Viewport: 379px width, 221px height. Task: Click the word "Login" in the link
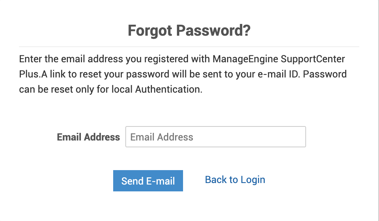pyautogui.click(x=253, y=180)
